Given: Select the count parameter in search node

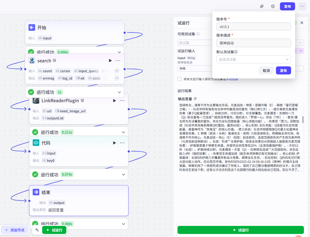Looking at the screenshot, I should click(x=45, y=71).
